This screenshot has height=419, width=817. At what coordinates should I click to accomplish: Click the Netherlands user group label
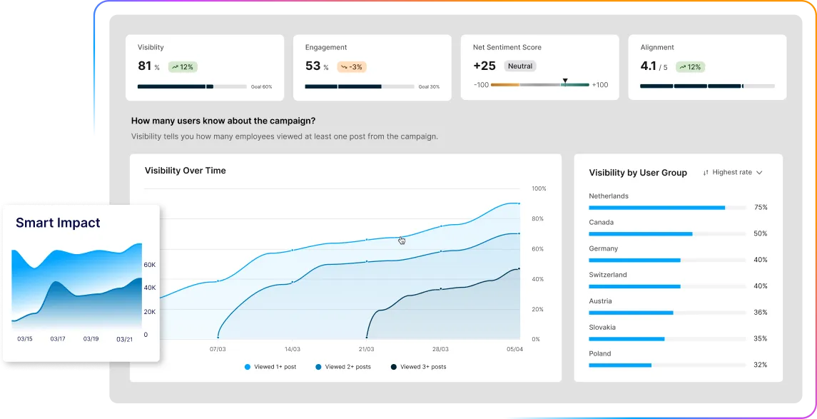pyautogui.click(x=609, y=196)
